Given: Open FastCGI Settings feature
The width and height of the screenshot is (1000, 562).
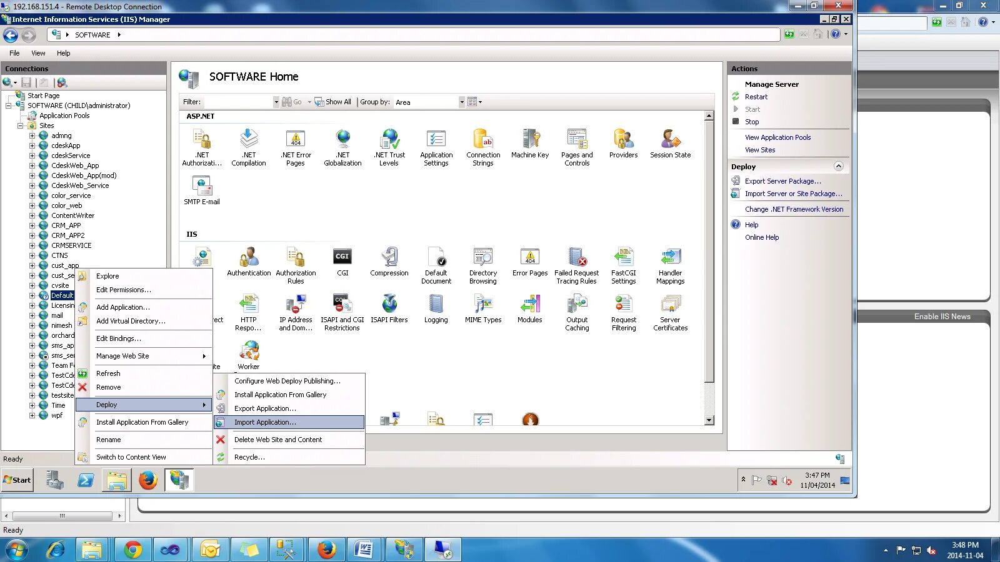Looking at the screenshot, I should point(624,265).
